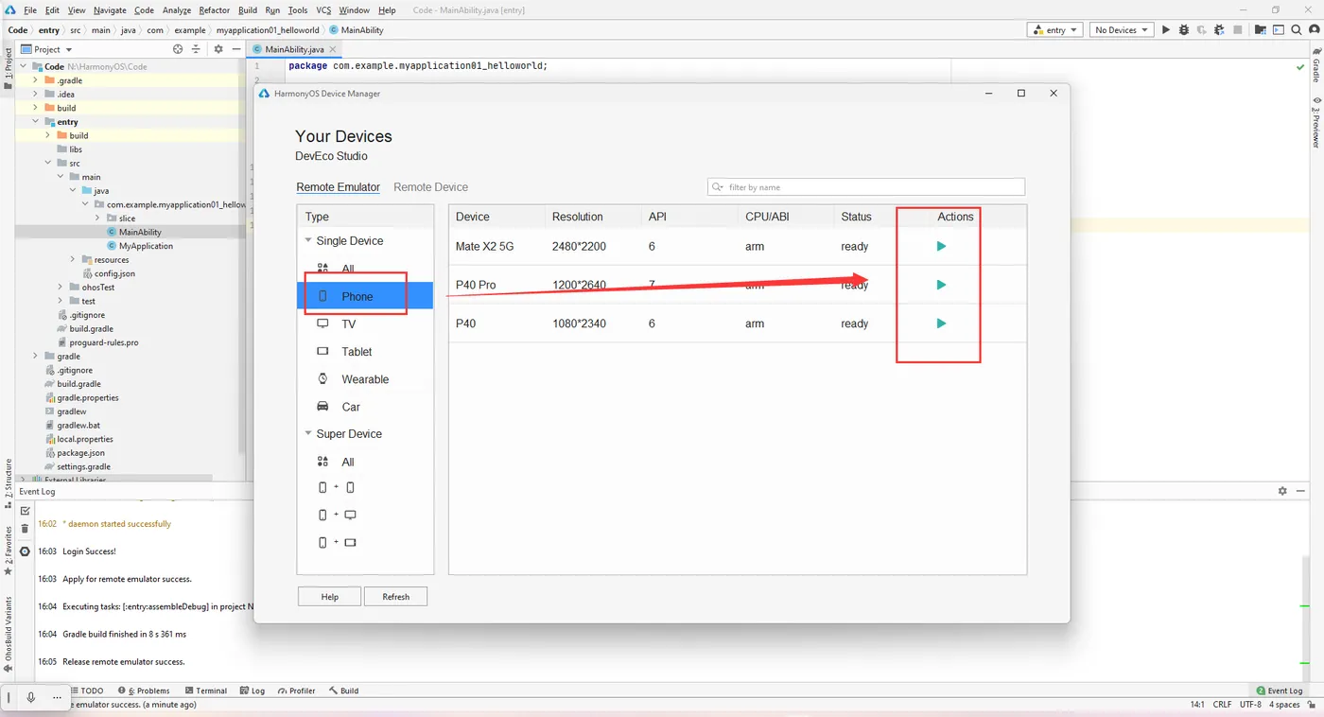The width and height of the screenshot is (1324, 717).
Task: Run the app from main toolbar
Action: coord(1166,30)
